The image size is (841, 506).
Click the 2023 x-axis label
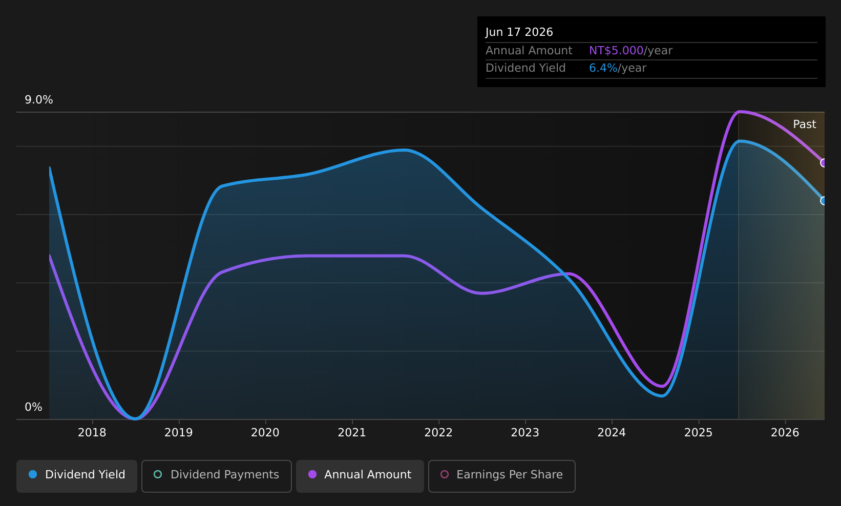click(525, 433)
